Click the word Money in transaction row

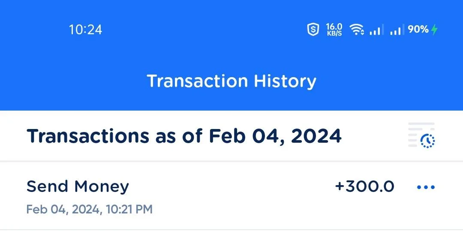(x=102, y=187)
